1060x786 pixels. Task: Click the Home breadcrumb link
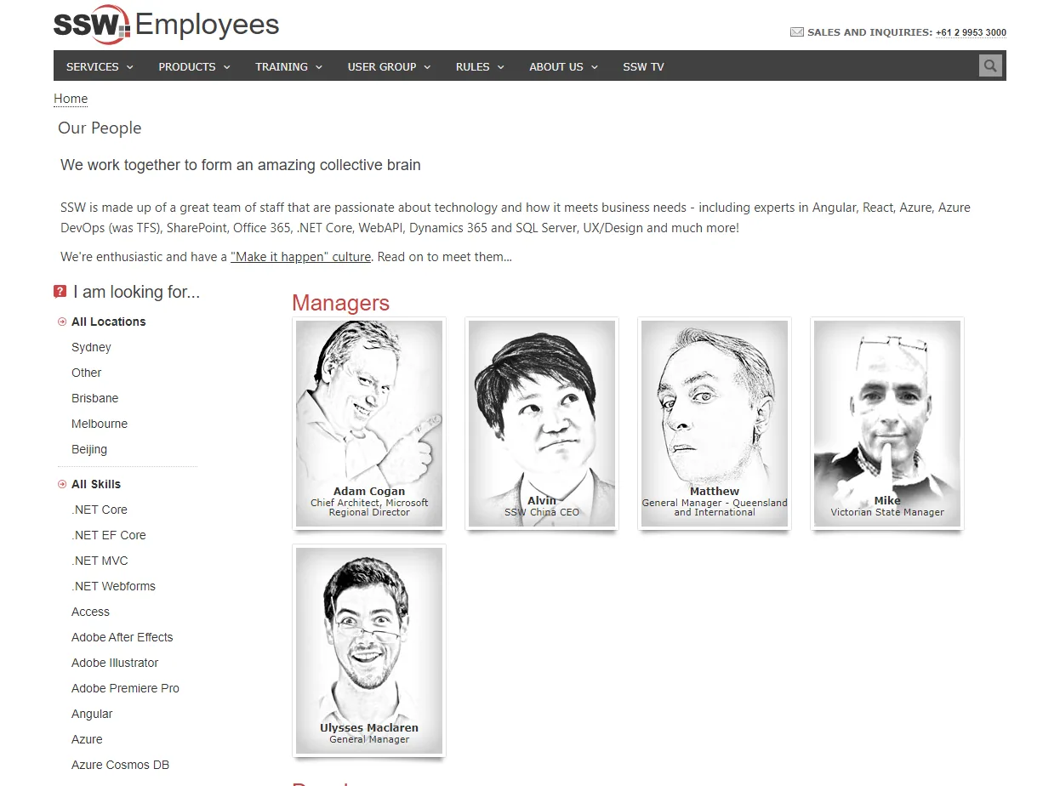coord(71,99)
